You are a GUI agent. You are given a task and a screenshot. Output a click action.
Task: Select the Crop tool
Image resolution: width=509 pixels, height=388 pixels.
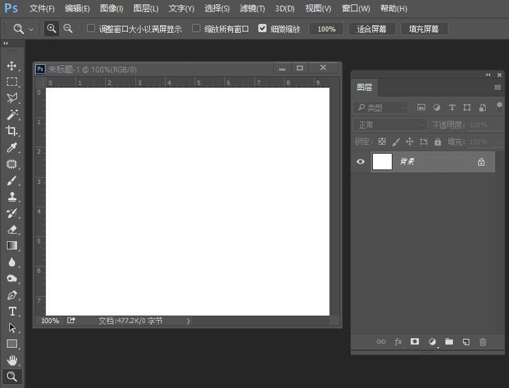point(12,131)
